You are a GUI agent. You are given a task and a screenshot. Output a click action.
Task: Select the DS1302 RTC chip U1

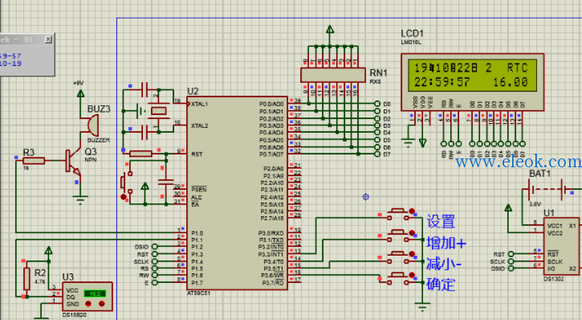point(561,246)
